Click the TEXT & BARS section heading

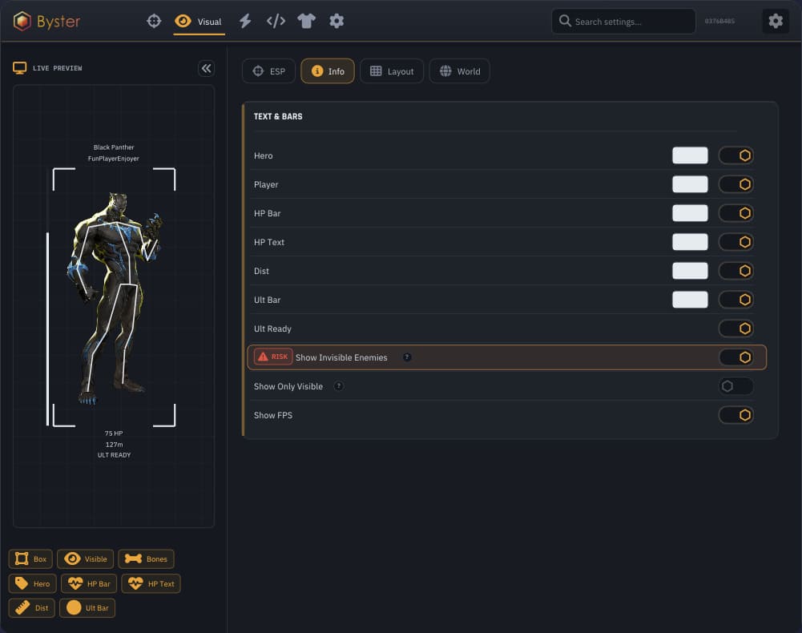278,116
